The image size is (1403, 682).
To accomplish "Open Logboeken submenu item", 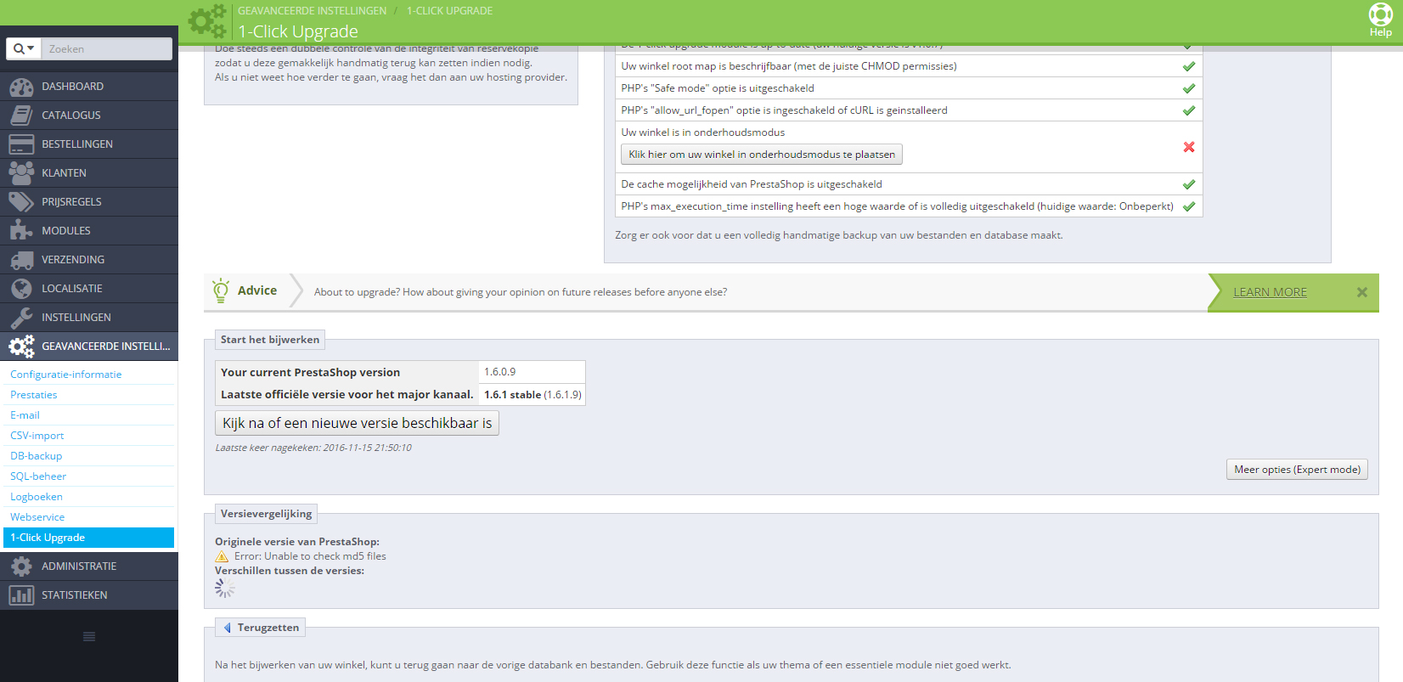I will tap(37, 497).
